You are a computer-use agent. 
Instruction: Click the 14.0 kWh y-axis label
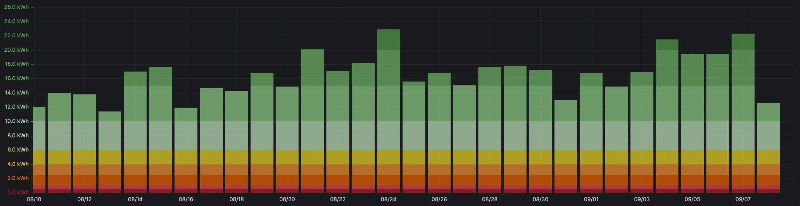pos(17,93)
